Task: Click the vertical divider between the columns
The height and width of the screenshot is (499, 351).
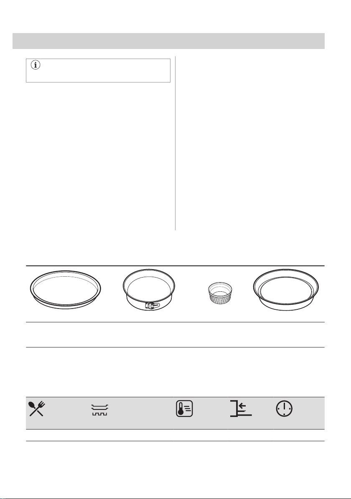Action: coord(175,143)
